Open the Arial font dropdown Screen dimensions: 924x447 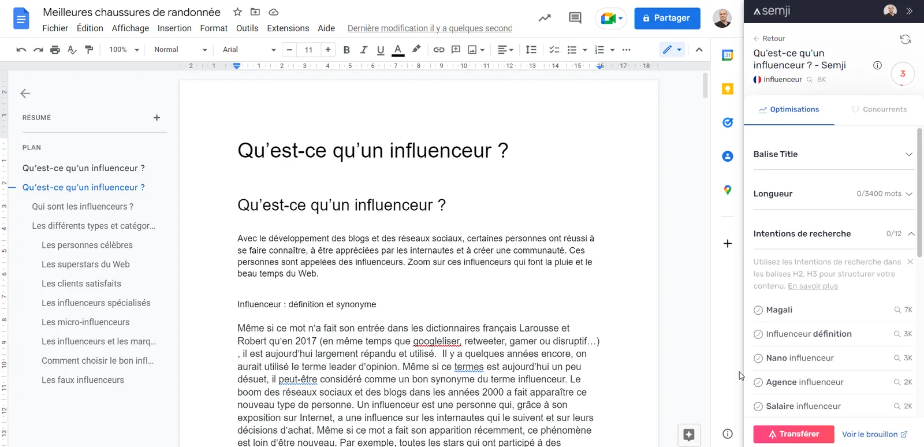[249, 50]
